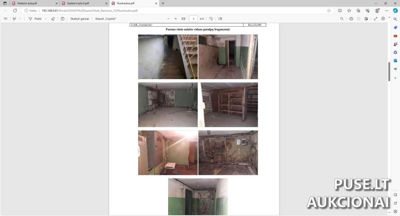The image size is (400, 216).
Task: Toggle the add text tool
Action: (x=62, y=19)
